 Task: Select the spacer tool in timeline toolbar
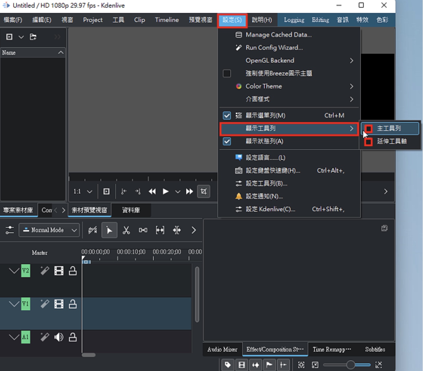coord(143,230)
